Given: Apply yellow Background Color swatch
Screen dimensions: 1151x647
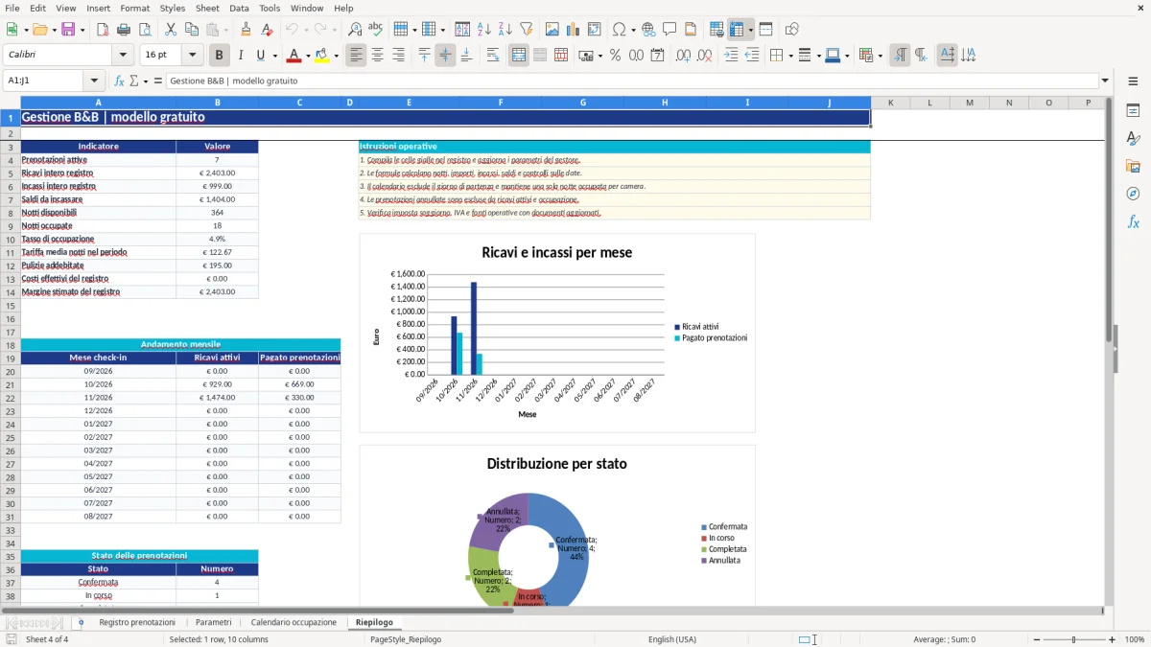Looking at the screenshot, I should click(x=322, y=55).
